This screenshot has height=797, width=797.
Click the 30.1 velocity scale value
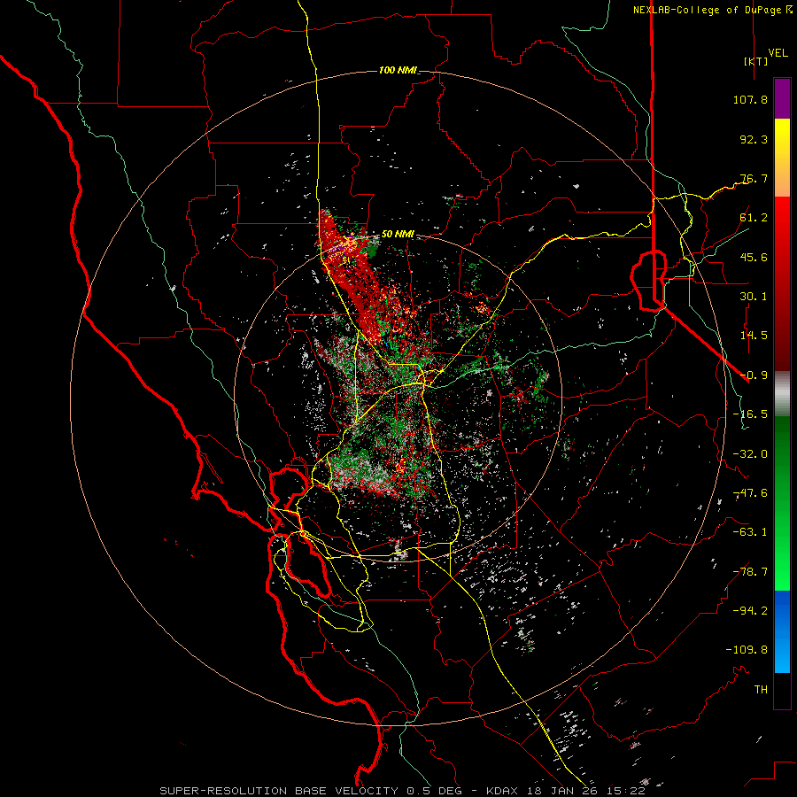point(754,297)
